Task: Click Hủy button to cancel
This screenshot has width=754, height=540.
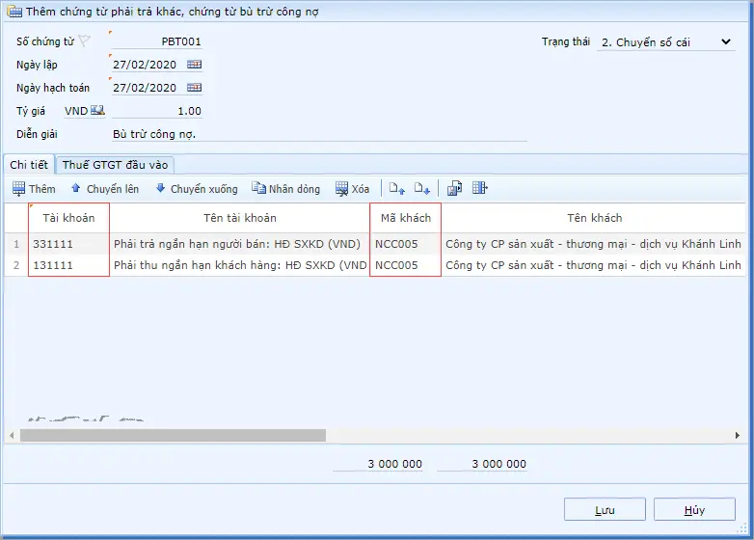Action: (x=694, y=509)
